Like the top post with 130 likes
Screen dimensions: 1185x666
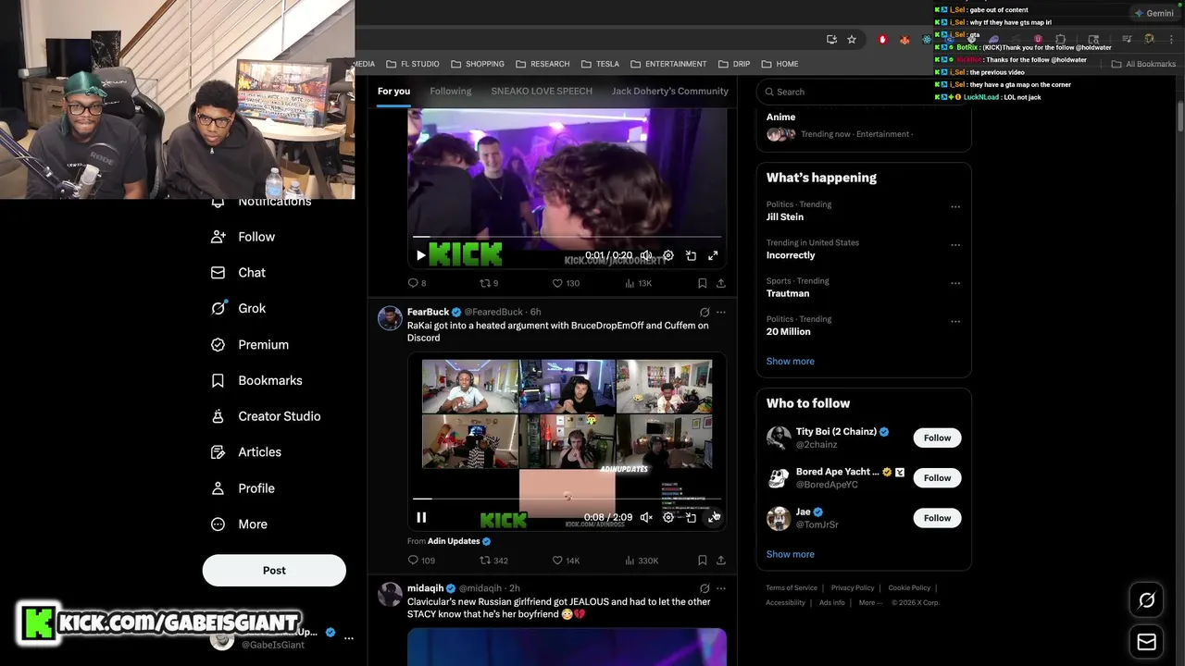click(566, 283)
